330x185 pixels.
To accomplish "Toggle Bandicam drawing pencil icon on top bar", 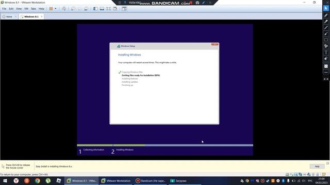I will click(x=204, y=3).
